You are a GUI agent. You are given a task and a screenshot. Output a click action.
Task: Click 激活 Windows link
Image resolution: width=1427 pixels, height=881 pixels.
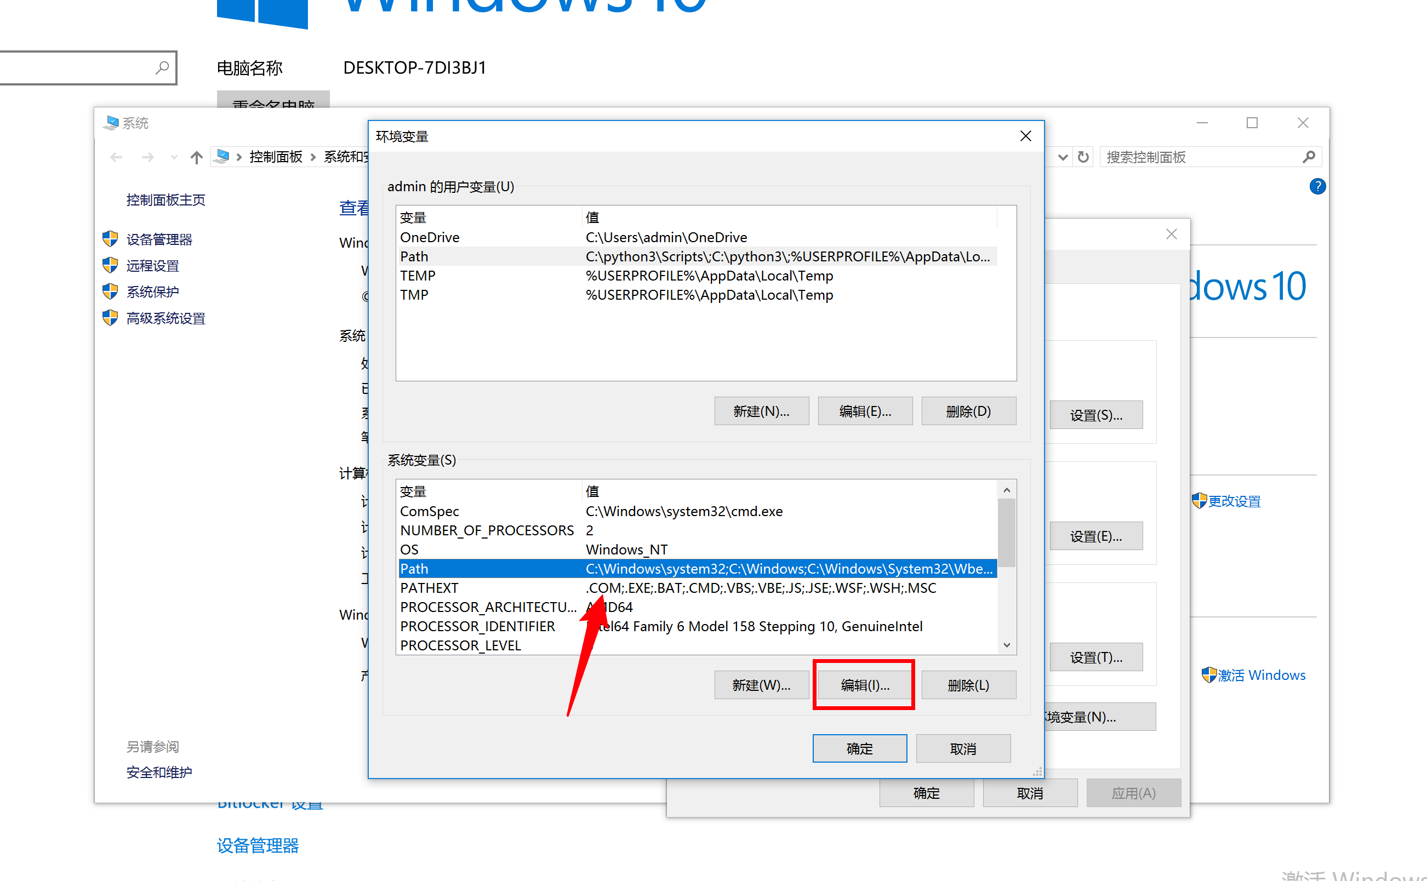click(x=1261, y=675)
